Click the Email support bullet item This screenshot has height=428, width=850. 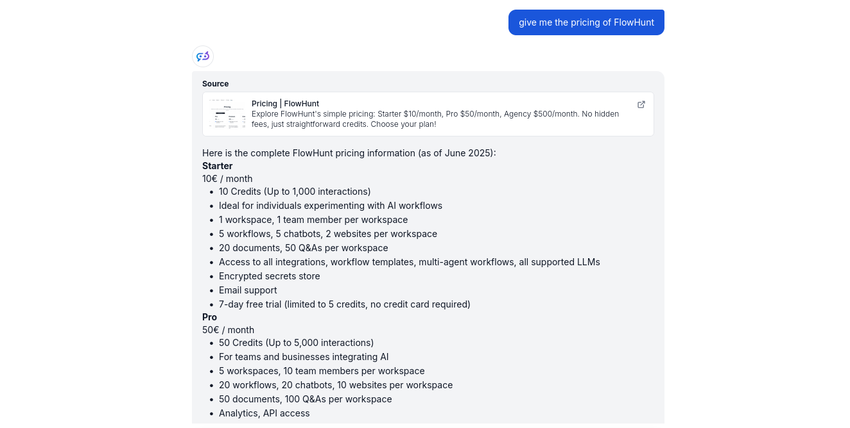(248, 290)
